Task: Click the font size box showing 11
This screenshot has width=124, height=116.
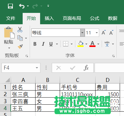Action: 90,33
